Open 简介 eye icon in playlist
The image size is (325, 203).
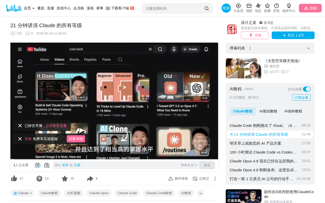click(250, 97)
